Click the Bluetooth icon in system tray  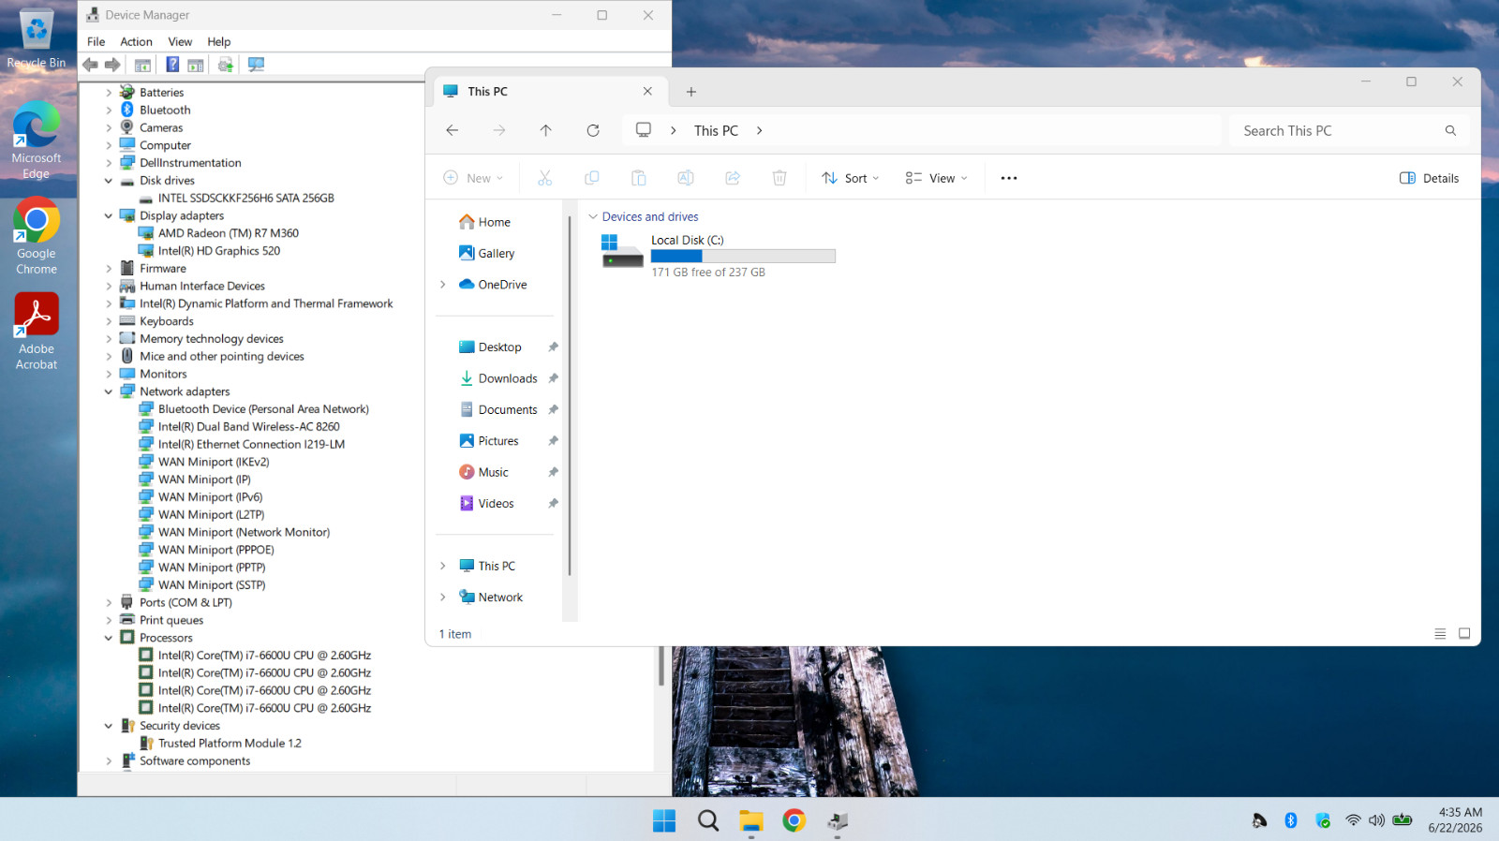pyautogui.click(x=1290, y=820)
